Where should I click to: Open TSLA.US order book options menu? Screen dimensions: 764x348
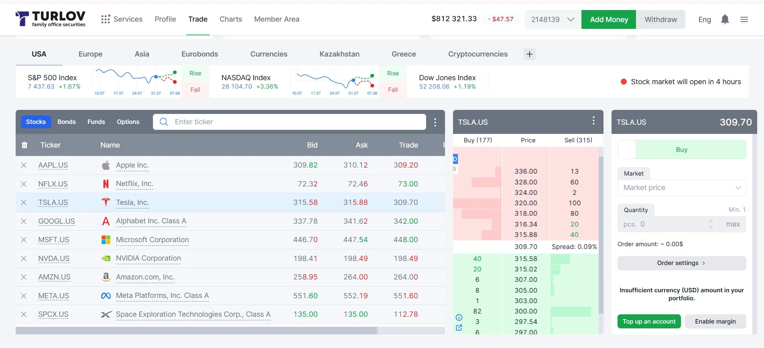tap(593, 121)
